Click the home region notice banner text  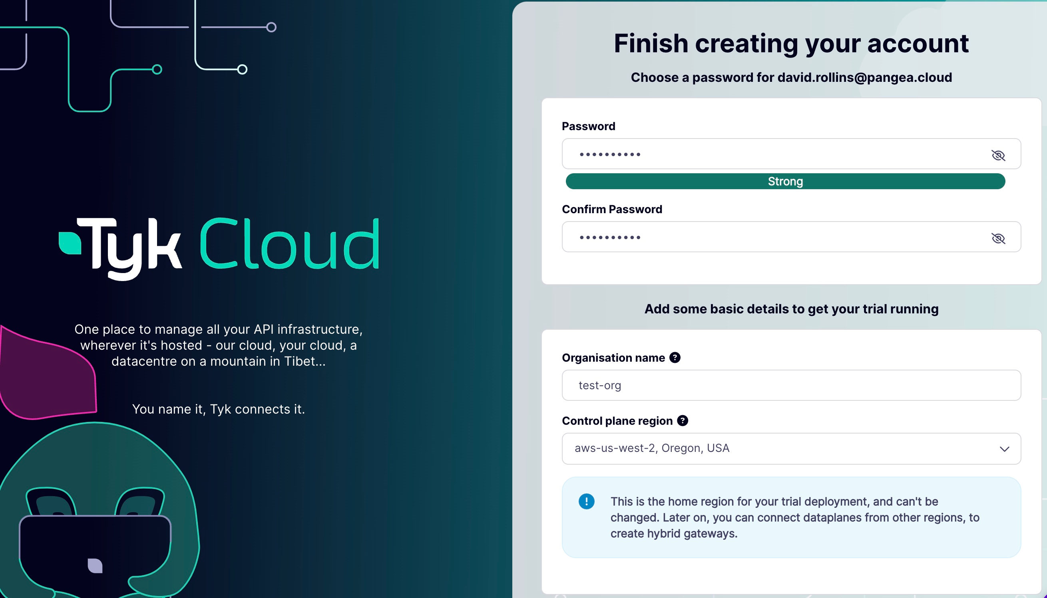pyautogui.click(x=794, y=517)
